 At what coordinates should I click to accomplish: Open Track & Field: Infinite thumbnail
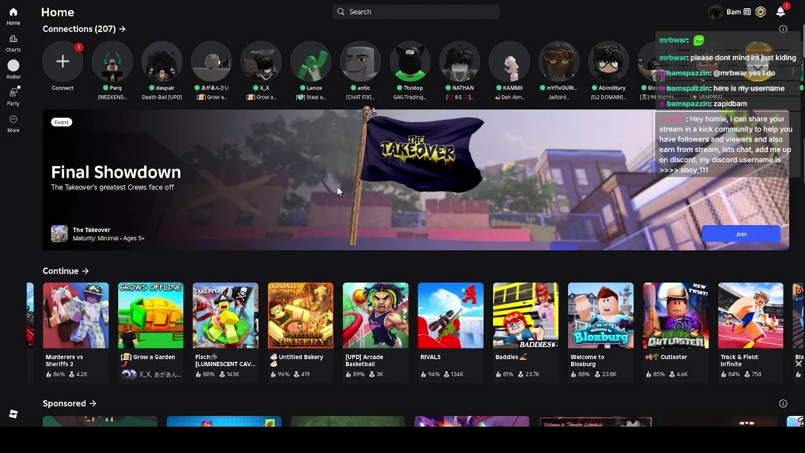751,315
